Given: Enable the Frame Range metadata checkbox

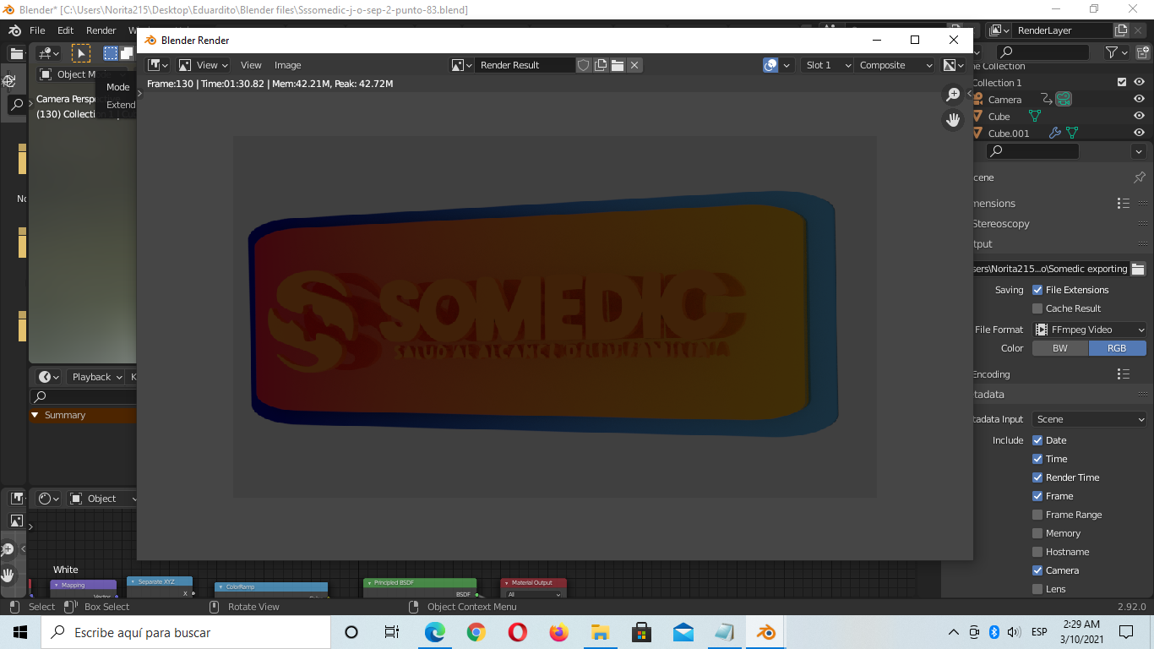Looking at the screenshot, I should 1037,515.
